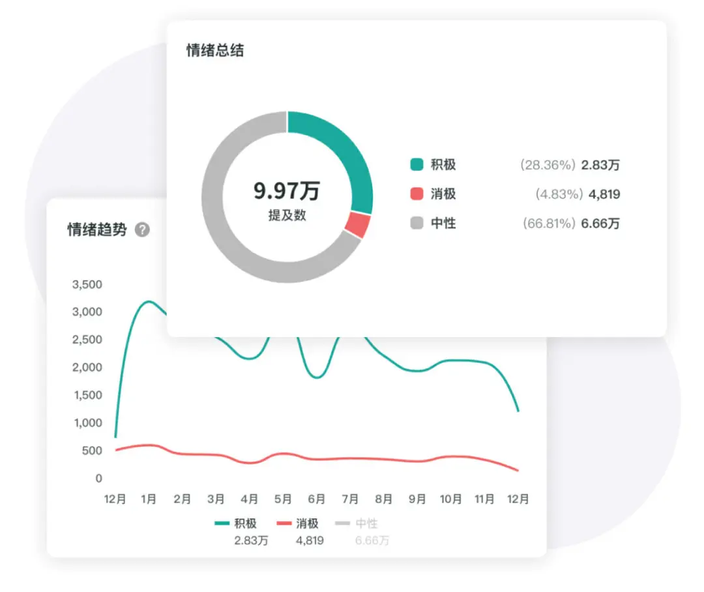Image resolution: width=704 pixels, height=592 pixels.
Task: Select the 消极 legend entry on the donut card
Action: [x=442, y=194]
